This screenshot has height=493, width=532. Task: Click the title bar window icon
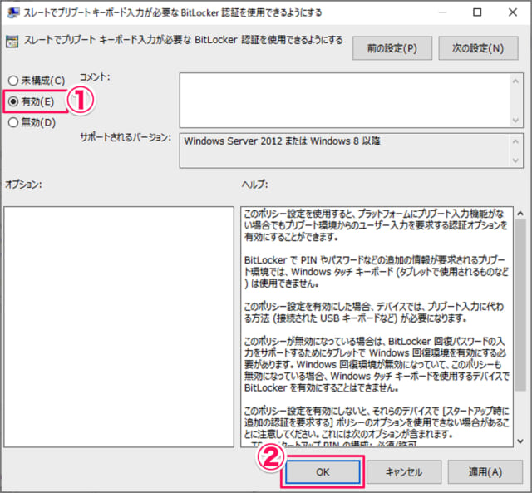point(13,12)
